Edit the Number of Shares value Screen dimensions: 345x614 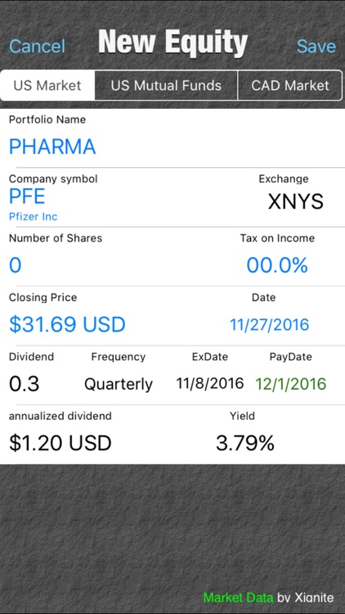[16, 265]
